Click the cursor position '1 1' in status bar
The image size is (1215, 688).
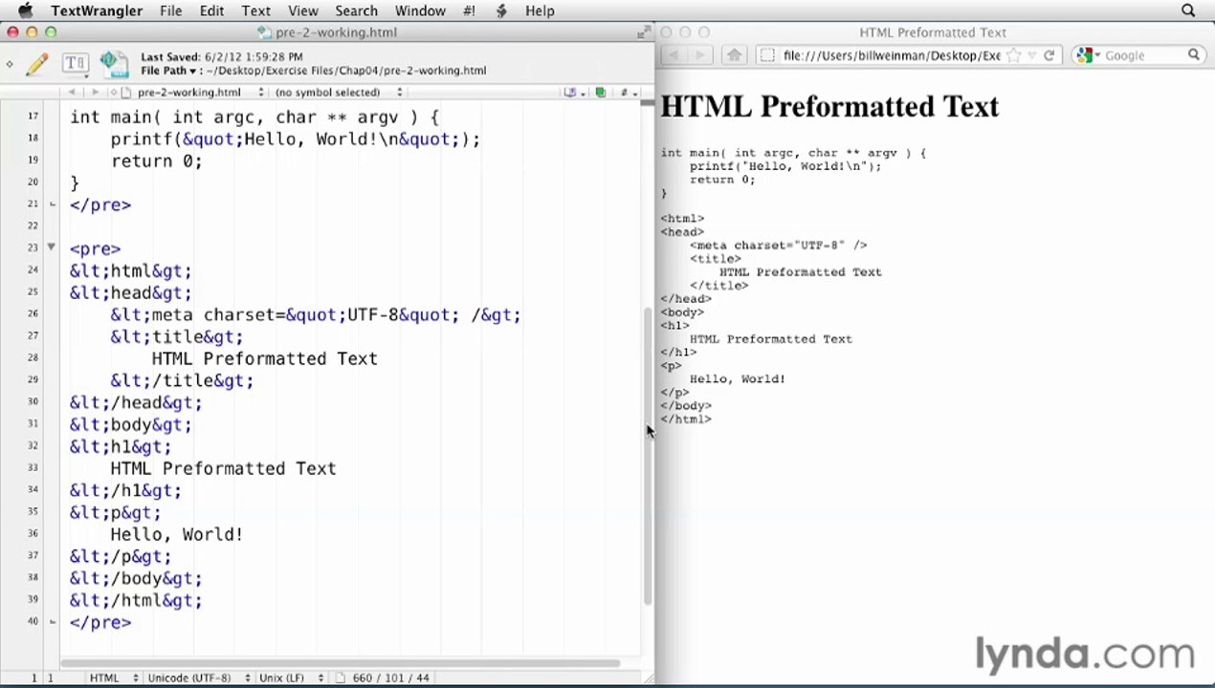[42, 677]
